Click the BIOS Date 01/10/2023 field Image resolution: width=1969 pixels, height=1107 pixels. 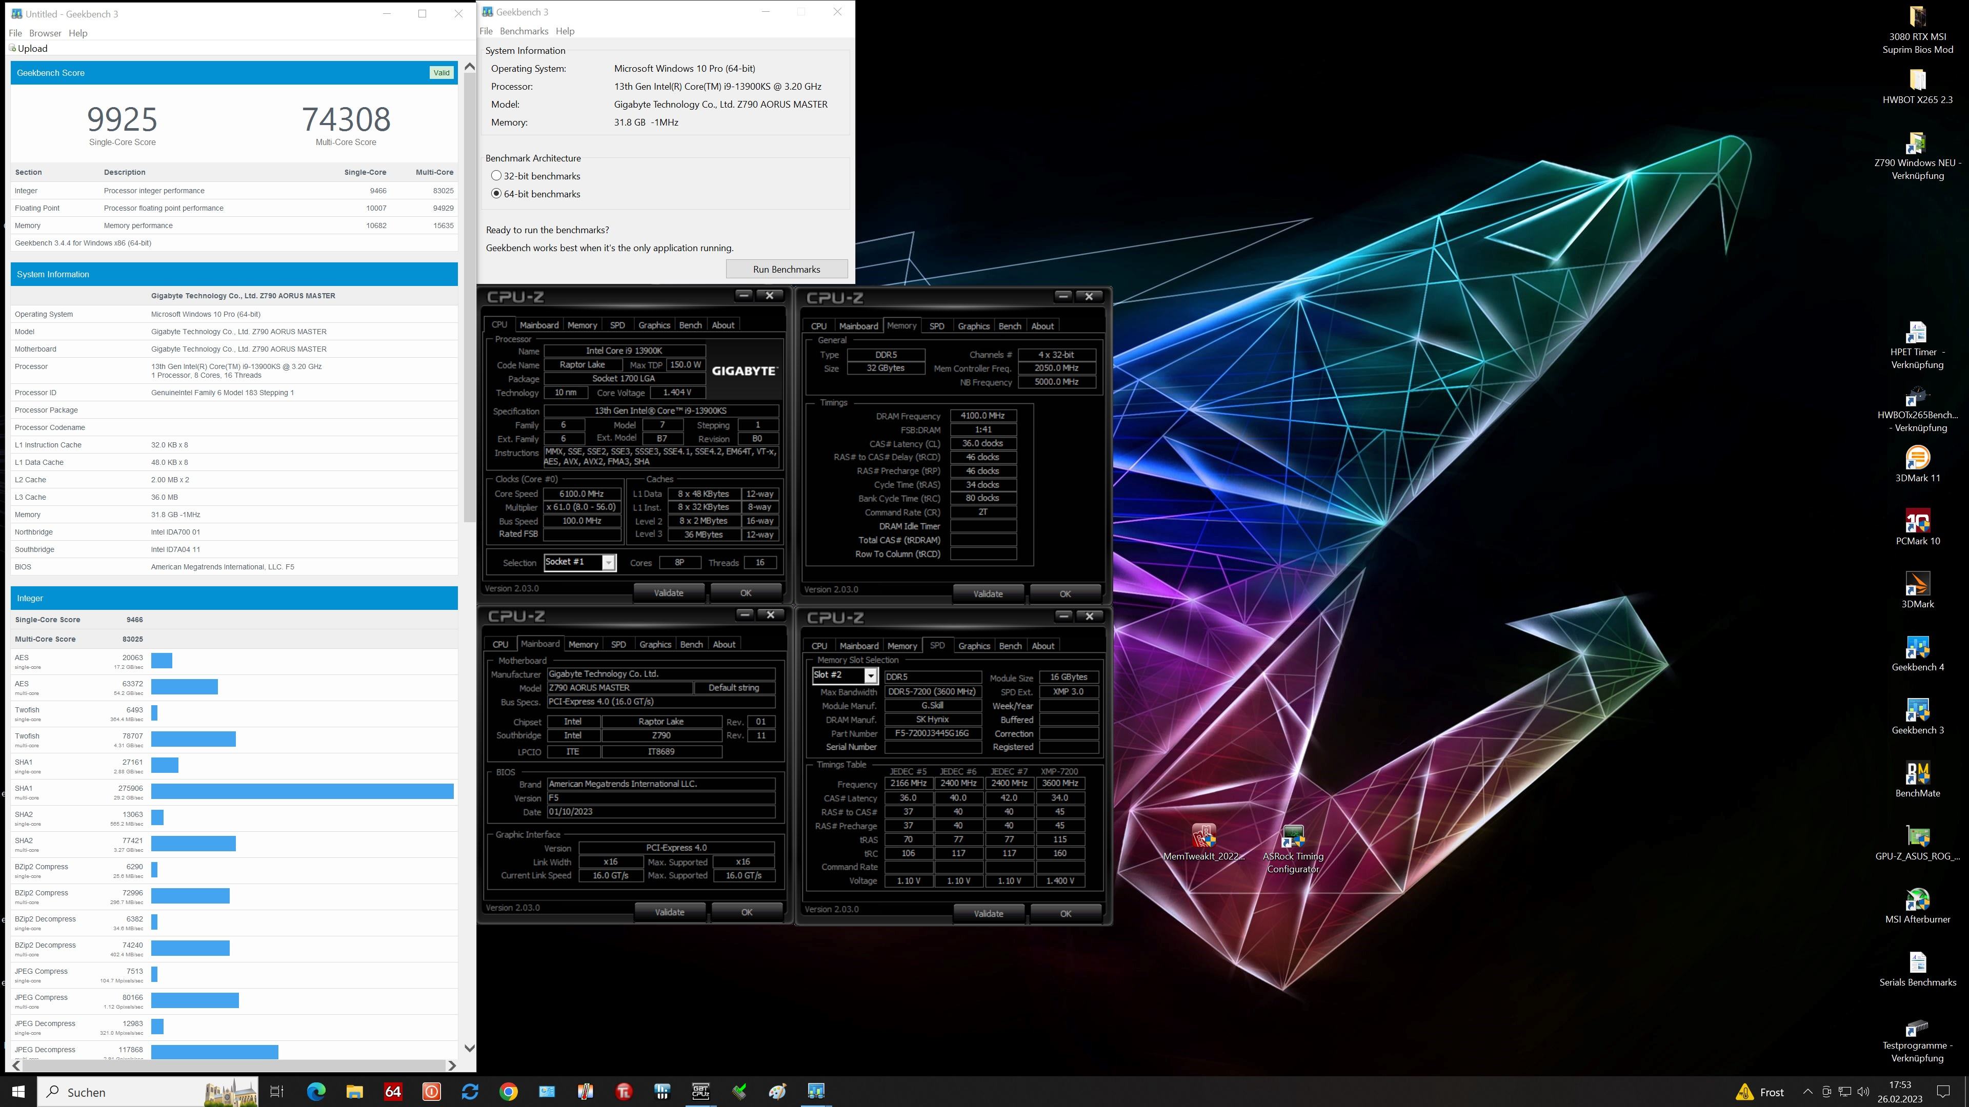pos(661,812)
